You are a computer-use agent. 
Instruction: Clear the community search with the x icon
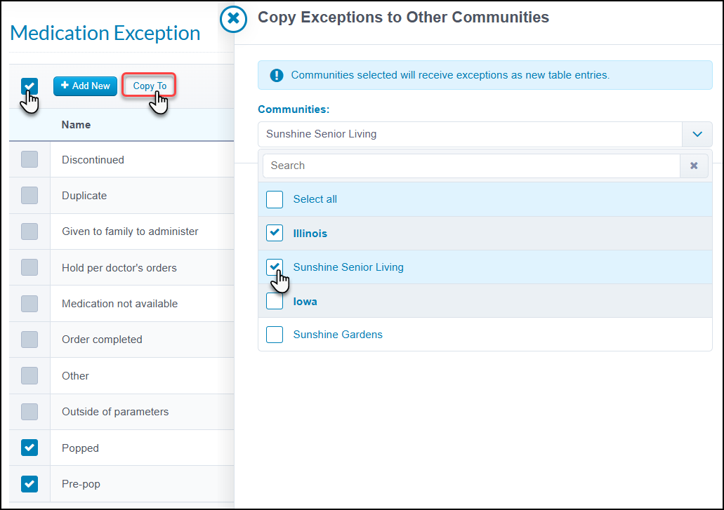(694, 166)
